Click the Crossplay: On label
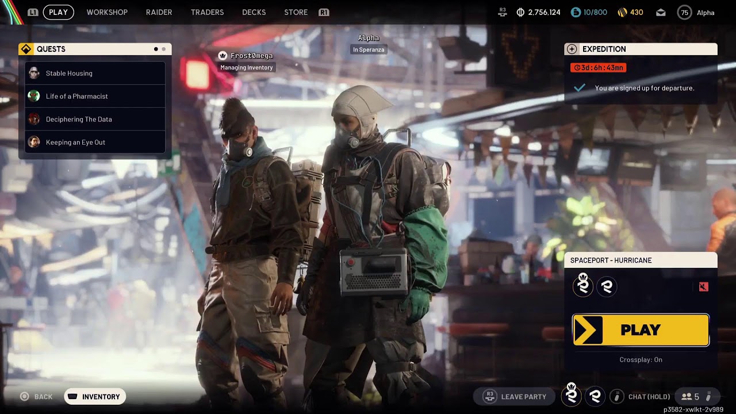The height and width of the screenshot is (414, 736). click(x=641, y=360)
